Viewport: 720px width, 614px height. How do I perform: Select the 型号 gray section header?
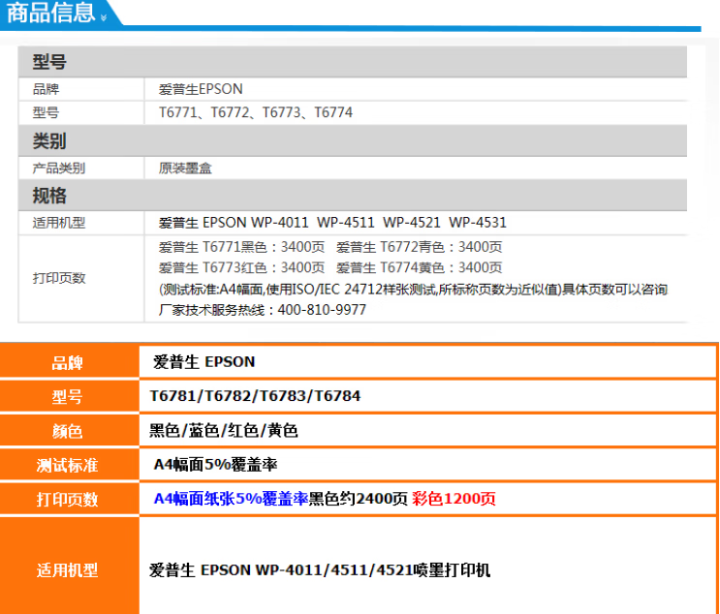pos(352,61)
